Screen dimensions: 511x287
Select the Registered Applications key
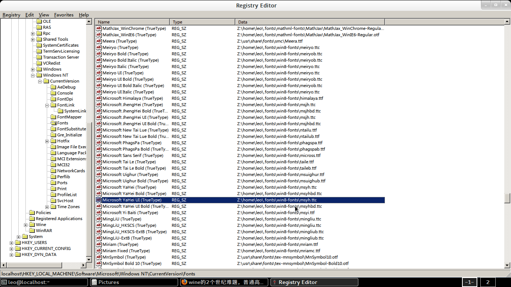pos(59,219)
